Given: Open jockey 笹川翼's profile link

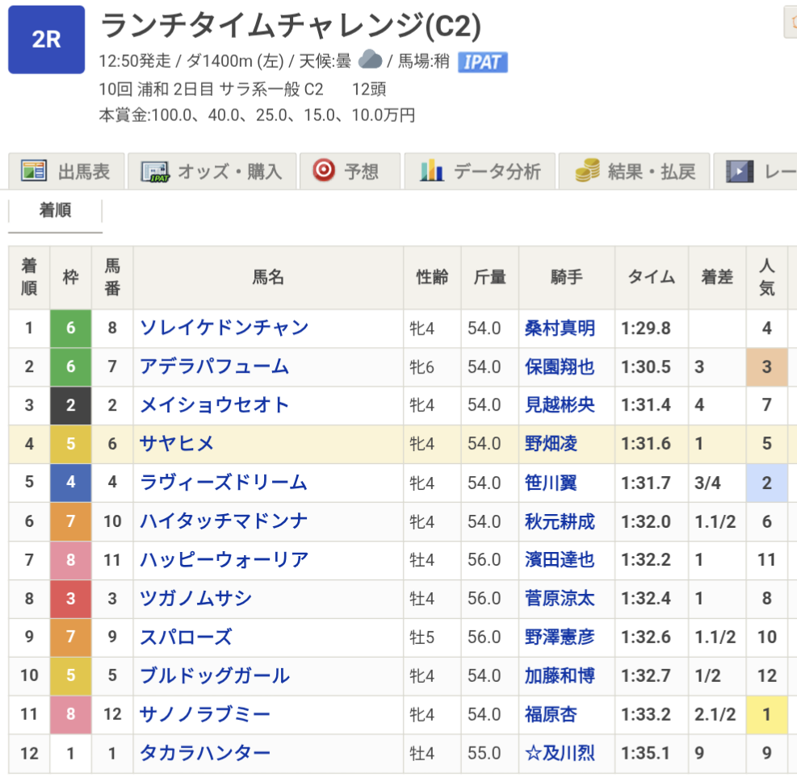Looking at the screenshot, I should pos(551,483).
